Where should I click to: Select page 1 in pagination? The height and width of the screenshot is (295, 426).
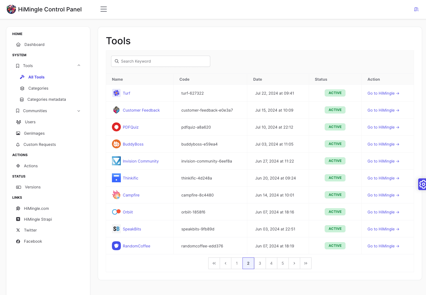237,263
